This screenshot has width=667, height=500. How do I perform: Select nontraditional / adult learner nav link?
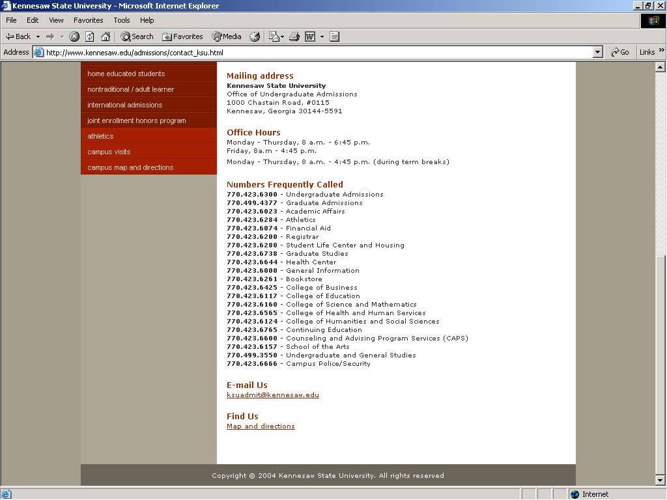coord(149,89)
